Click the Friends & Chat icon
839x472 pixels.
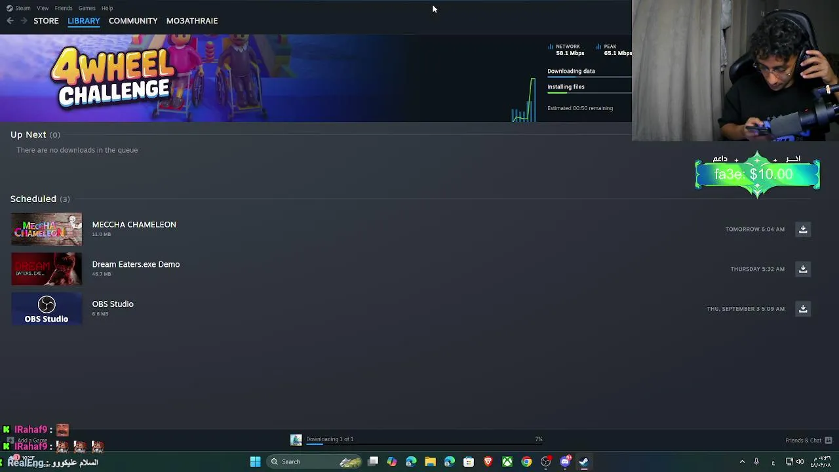click(829, 441)
